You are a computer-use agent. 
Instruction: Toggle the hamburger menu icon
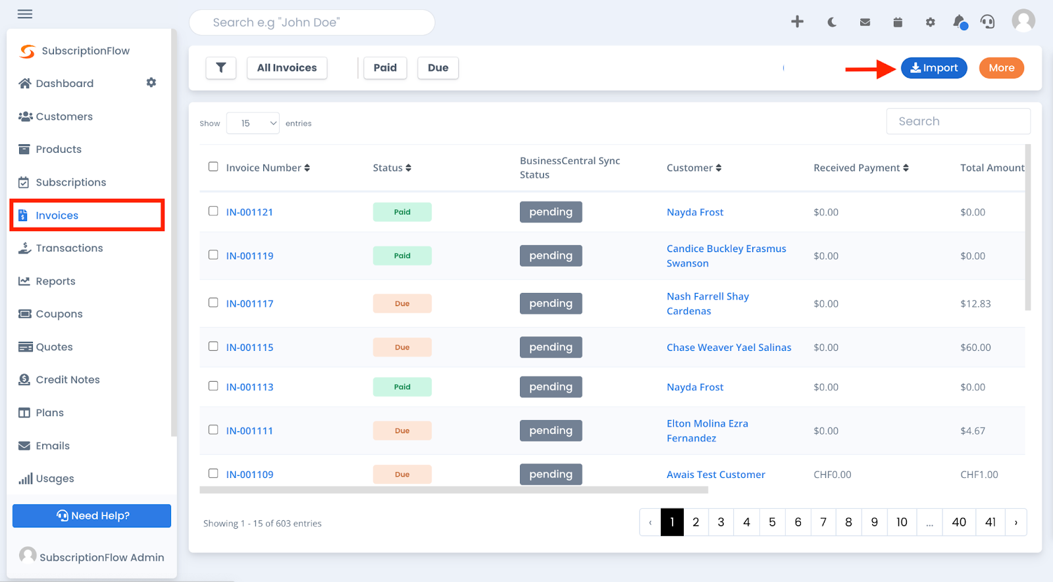25,14
